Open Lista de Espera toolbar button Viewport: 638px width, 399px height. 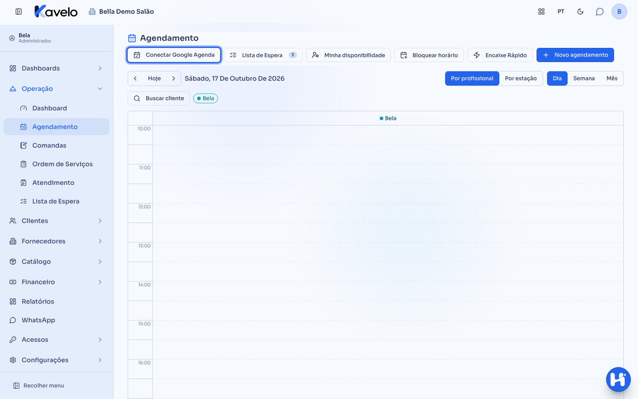(263, 55)
